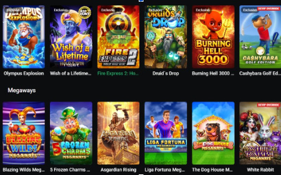Click the red banner on Cashybara Golf tile
This screenshot has width=281, height=175.
[x=269, y=8]
